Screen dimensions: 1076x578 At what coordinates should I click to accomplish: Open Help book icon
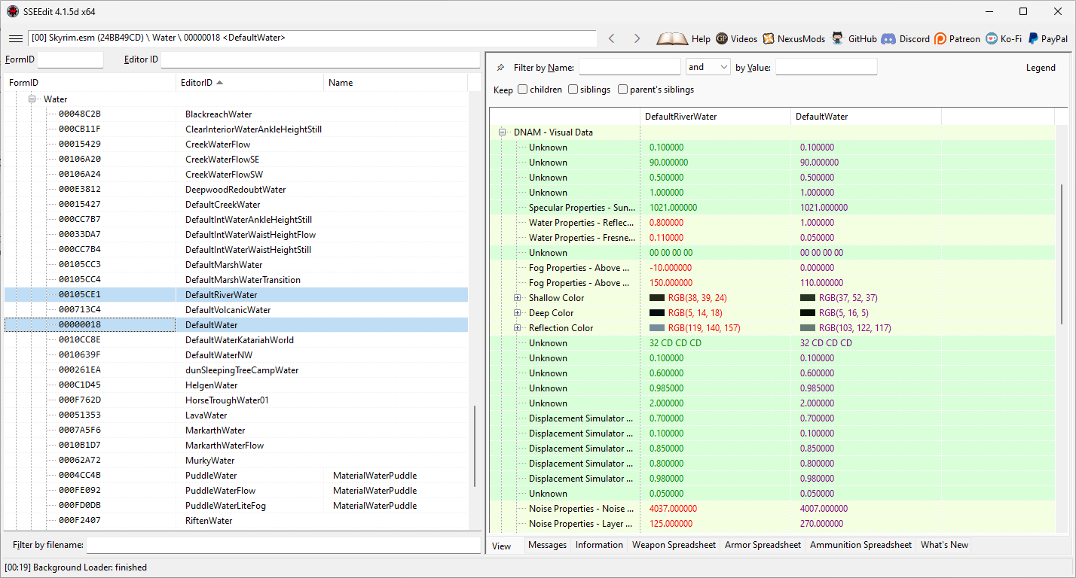672,38
